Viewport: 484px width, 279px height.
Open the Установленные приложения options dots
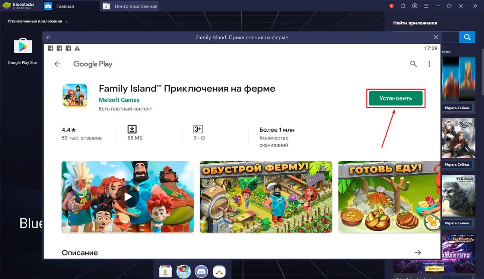(66, 21)
